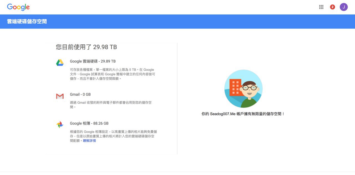Click the Google logo
The image size is (355, 175).
click(18, 7)
